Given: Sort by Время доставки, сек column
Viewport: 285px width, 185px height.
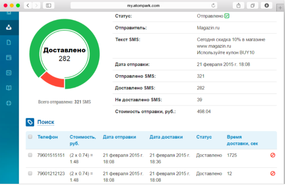Looking at the screenshot, I should pyautogui.click(x=243, y=140).
